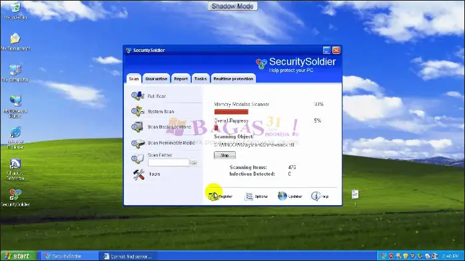Open the Realtime protection tab
Viewport: 465px width, 261px height.
click(233, 79)
